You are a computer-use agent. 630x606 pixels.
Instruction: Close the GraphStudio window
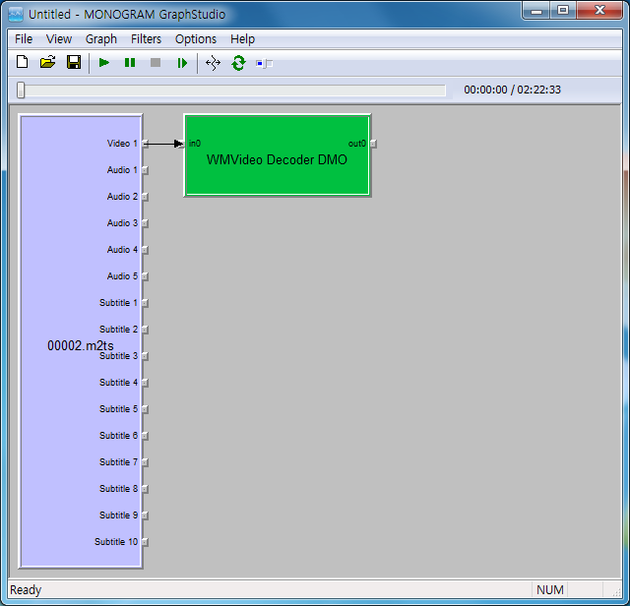[x=600, y=11]
